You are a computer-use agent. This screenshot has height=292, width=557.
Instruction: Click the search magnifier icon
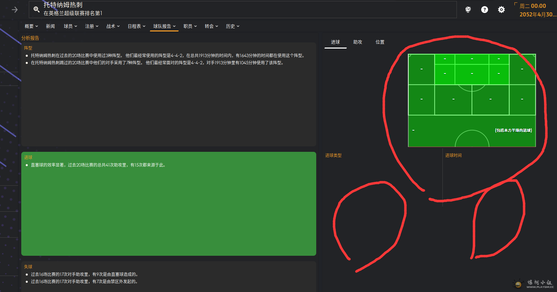36,10
